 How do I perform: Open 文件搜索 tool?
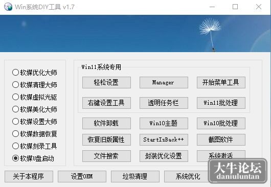tap(106, 156)
